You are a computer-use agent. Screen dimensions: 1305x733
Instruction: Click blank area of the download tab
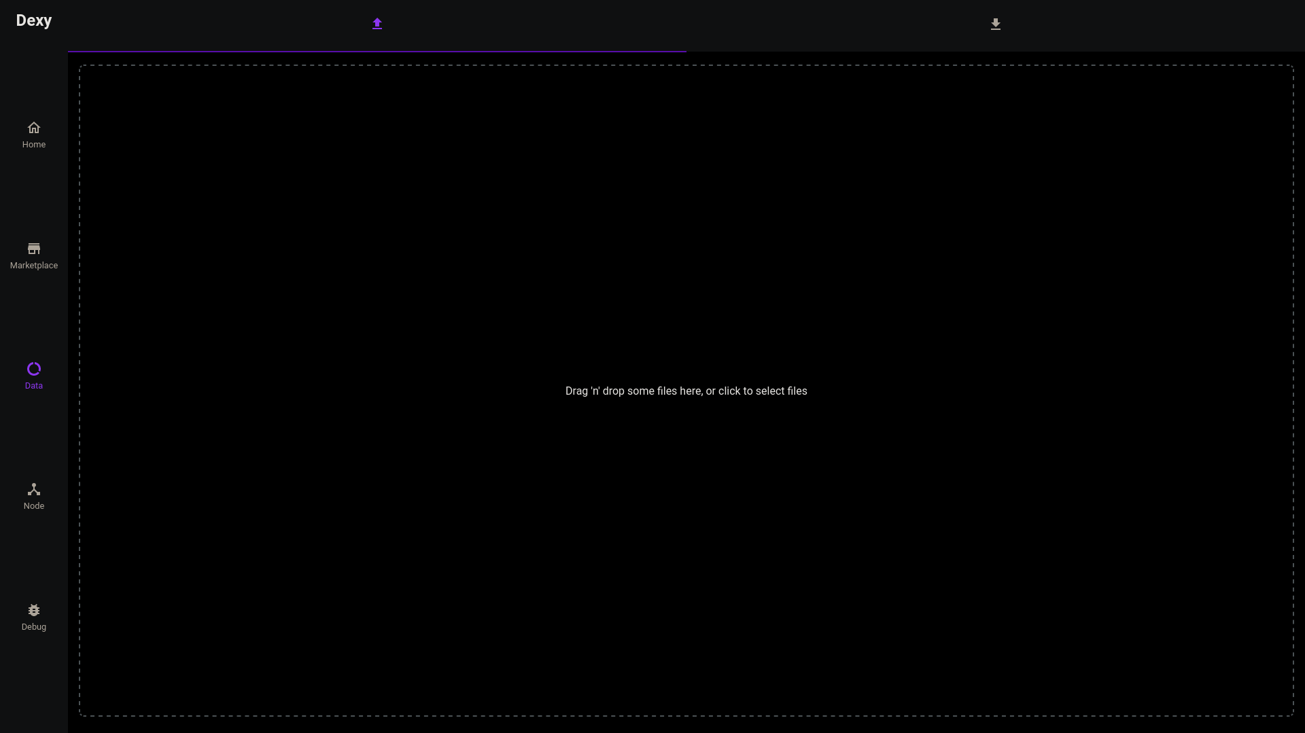point(1155,24)
